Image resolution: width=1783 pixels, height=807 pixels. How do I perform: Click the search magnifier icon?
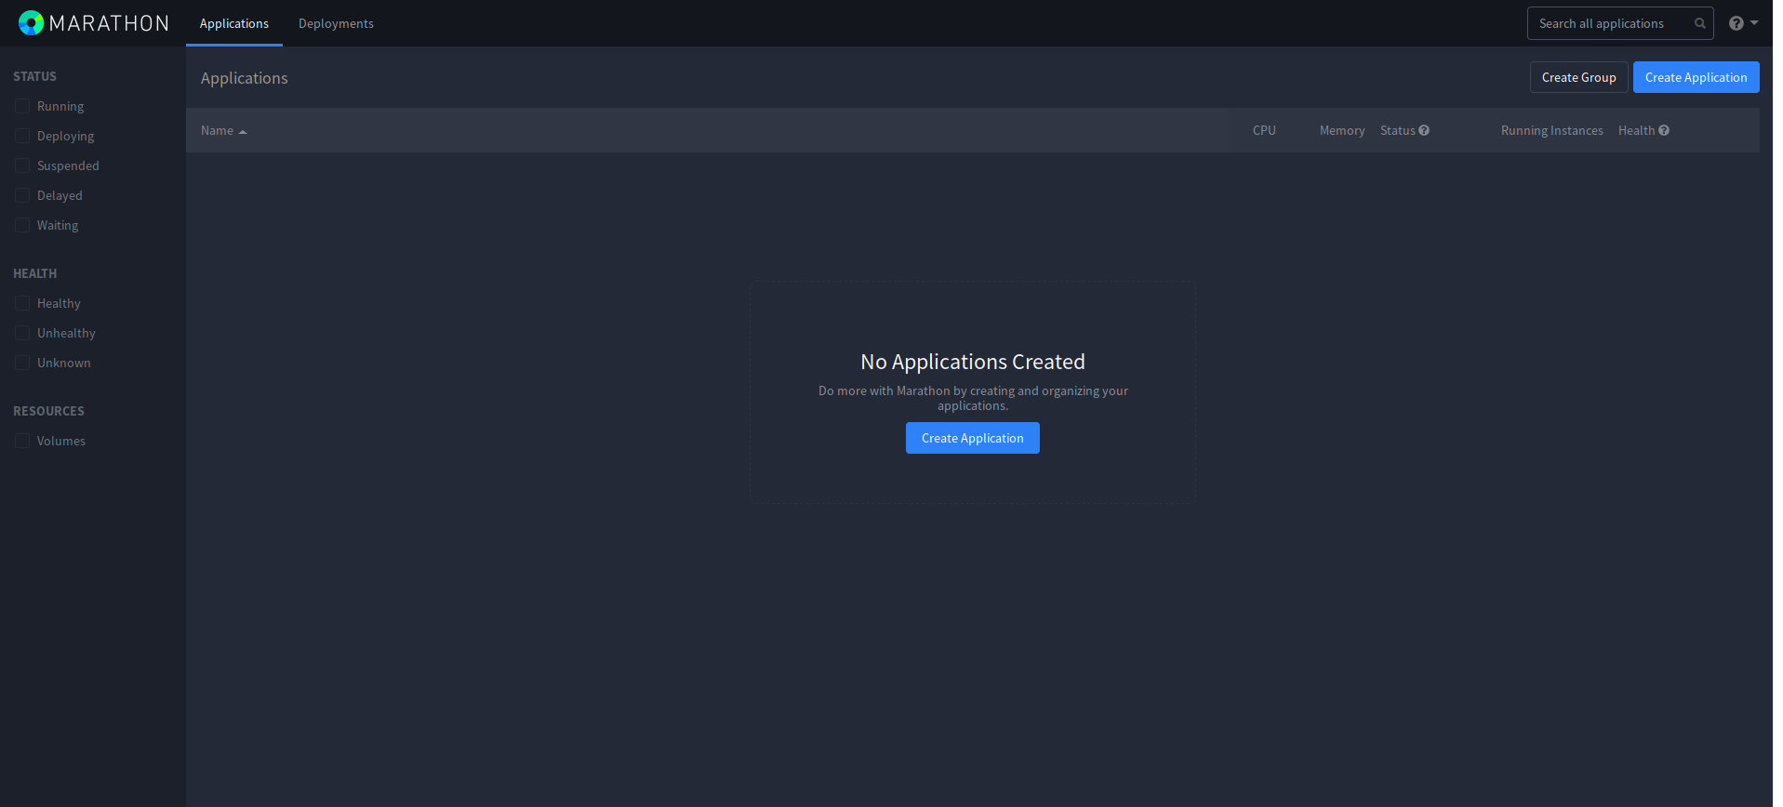[1700, 24]
